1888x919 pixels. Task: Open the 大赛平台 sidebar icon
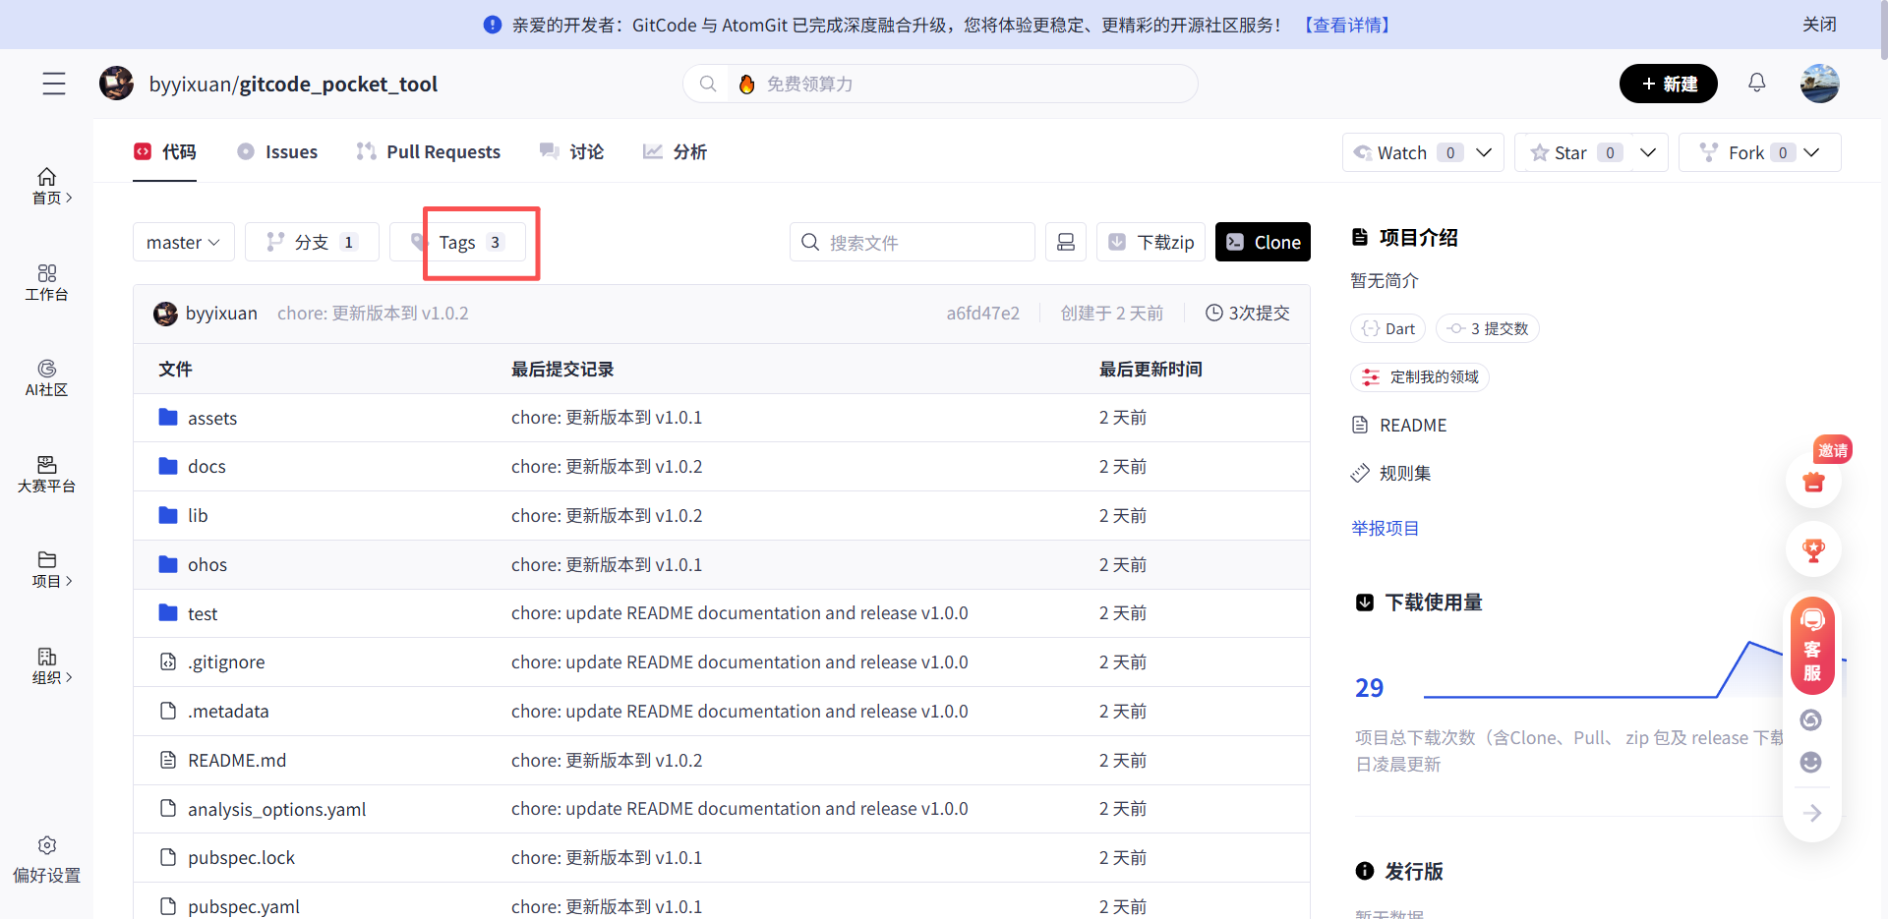click(x=46, y=474)
